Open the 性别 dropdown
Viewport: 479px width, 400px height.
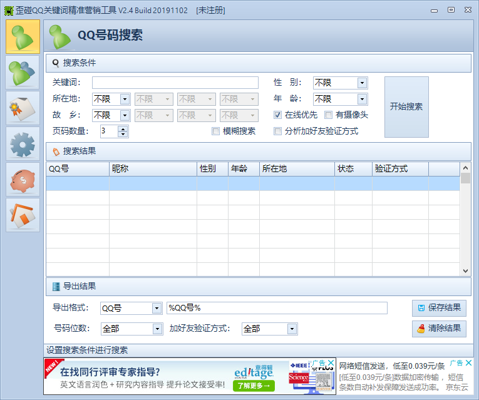pyautogui.click(x=362, y=83)
